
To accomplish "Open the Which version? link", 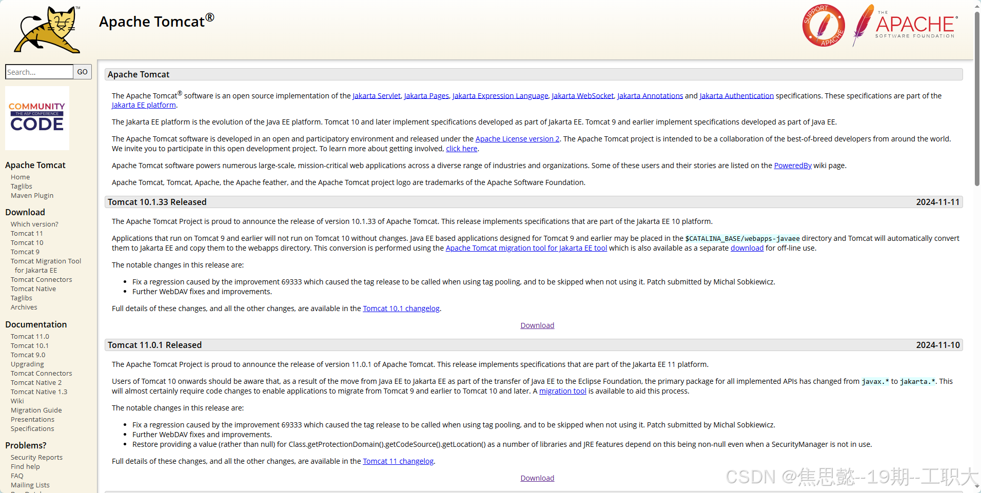I will (34, 224).
